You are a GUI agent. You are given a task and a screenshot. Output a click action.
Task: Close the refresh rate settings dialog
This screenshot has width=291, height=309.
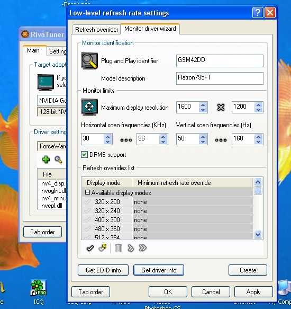click(270, 13)
